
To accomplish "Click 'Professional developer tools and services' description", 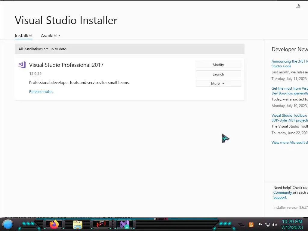I will pos(79,82).
